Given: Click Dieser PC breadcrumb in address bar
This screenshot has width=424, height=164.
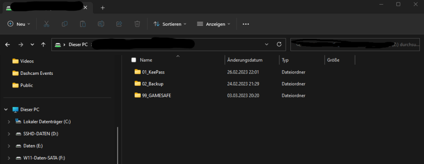Looking at the screenshot, I should [x=78, y=44].
